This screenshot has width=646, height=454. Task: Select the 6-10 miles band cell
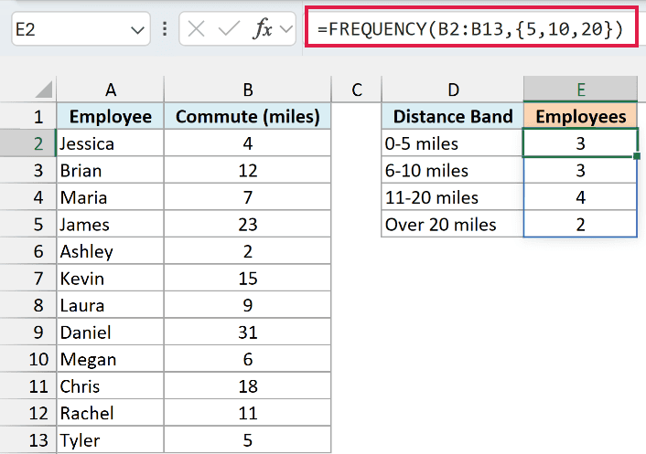(453, 170)
